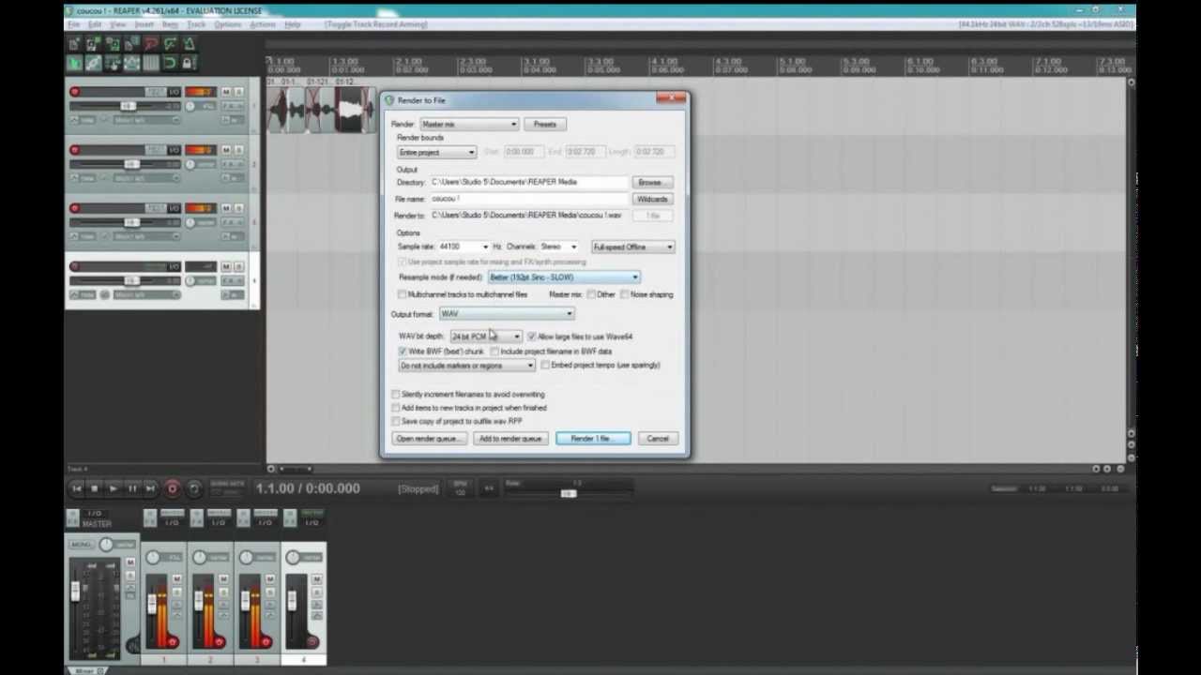Viewport: 1201px width, 675px height.
Task: Open the Track menu
Action: 196,24
